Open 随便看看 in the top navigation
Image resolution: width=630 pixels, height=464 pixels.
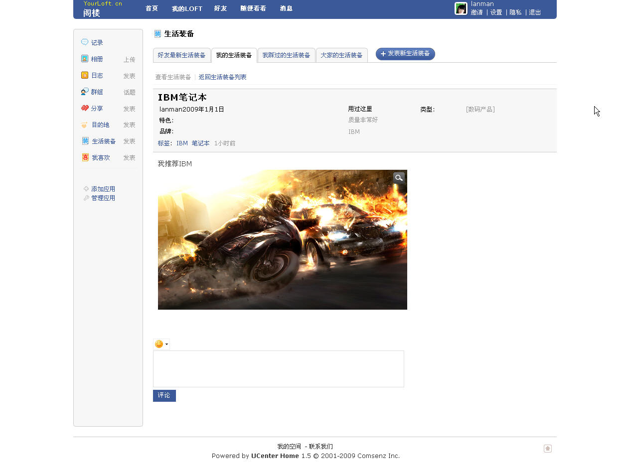click(x=253, y=8)
